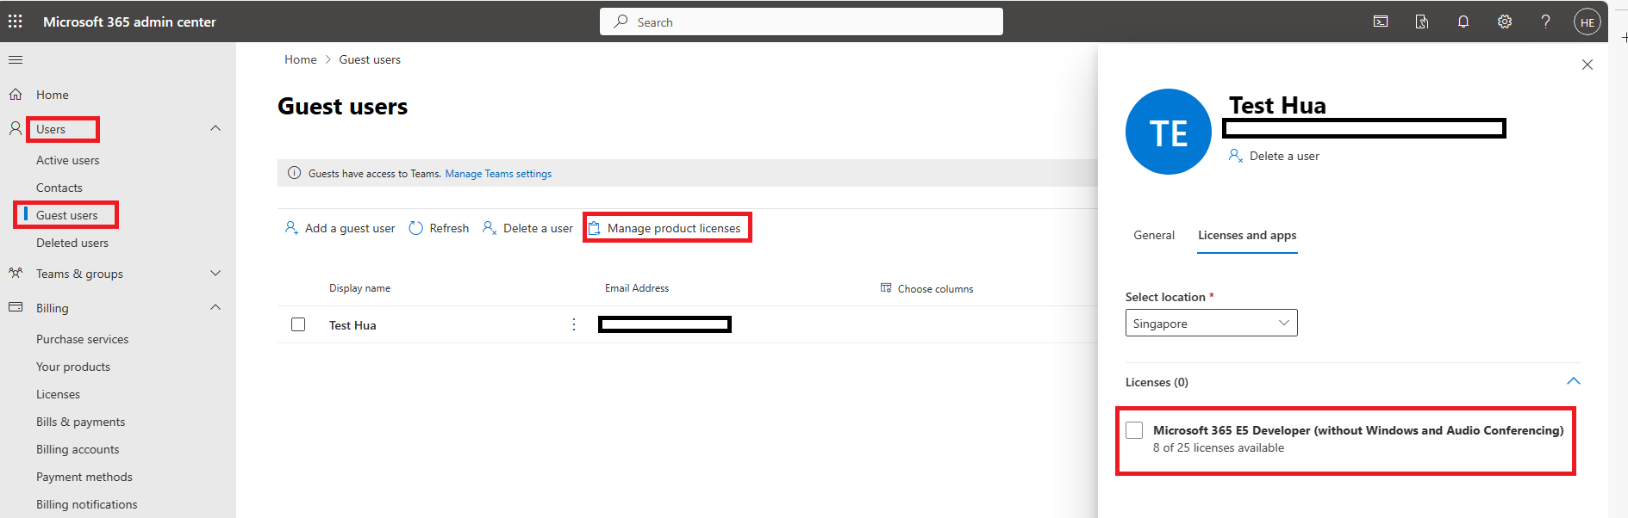Image resolution: width=1628 pixels, height=518 pixels.
Task: Open Licenses under Billing
Action: (x=58, y=394)
